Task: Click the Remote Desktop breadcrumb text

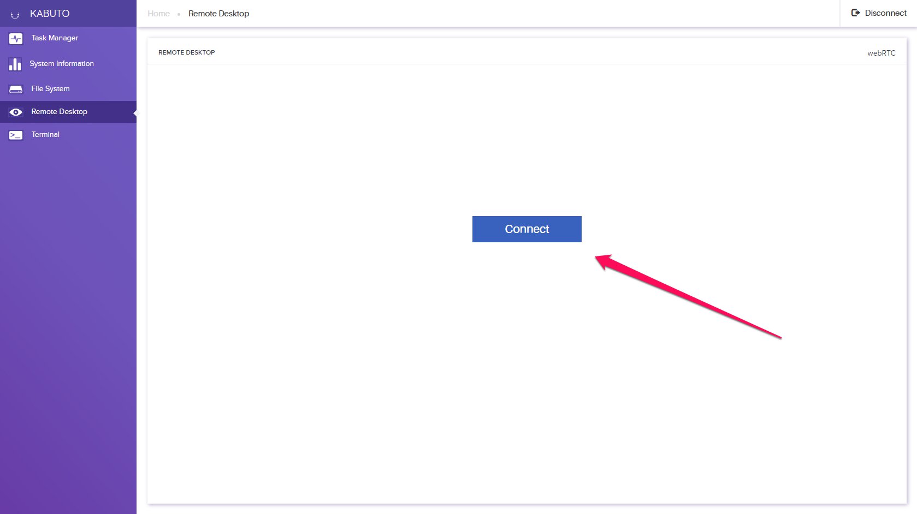Action: (218, 14)
